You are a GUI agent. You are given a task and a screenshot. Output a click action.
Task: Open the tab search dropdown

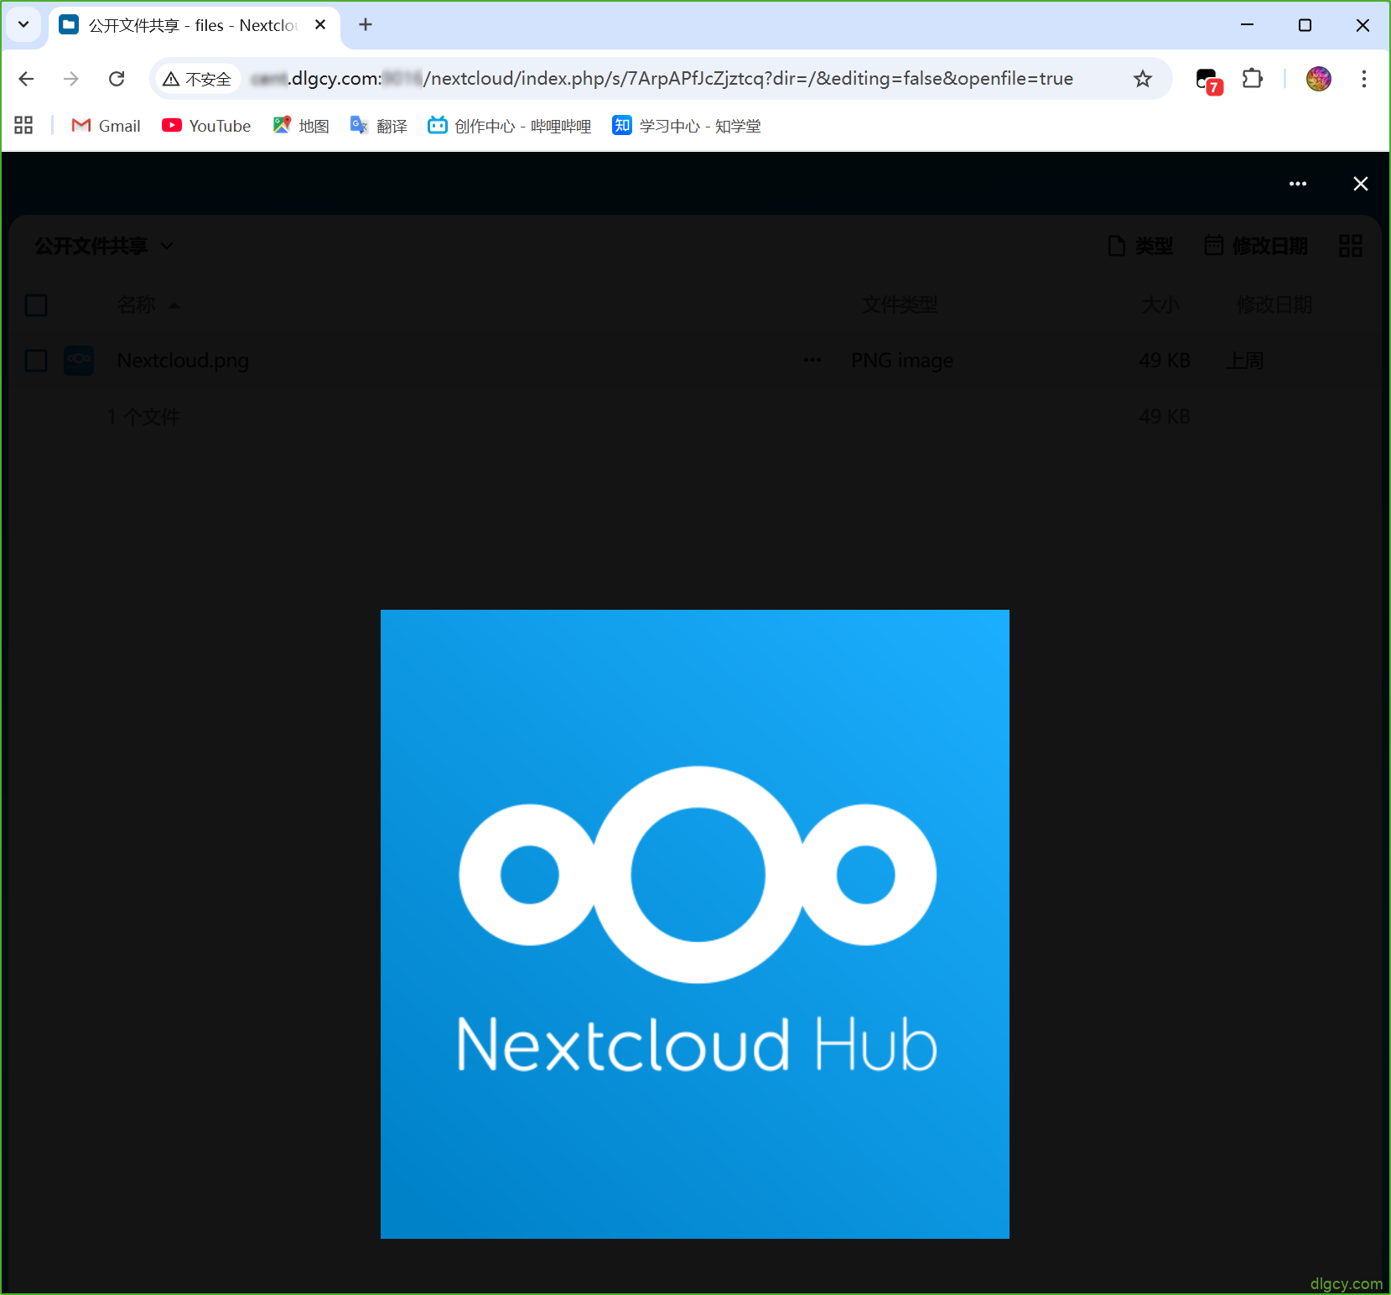tap(23, 25)
